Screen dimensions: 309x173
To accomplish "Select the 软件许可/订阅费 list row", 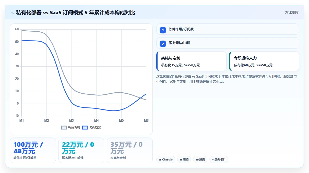I will tap(228, 29).
